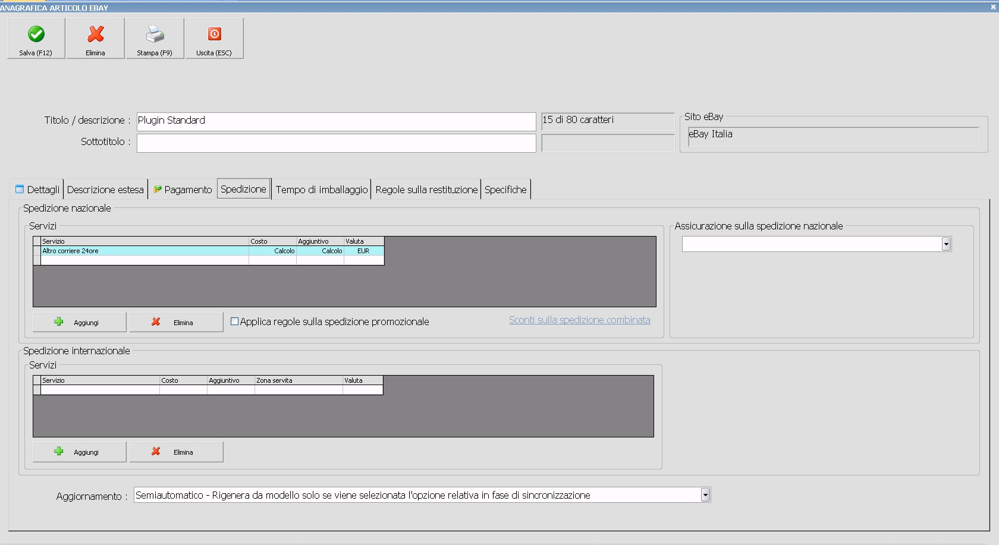Click the Zona servita column header
The image size is (999, 545).
click(299, 380)
